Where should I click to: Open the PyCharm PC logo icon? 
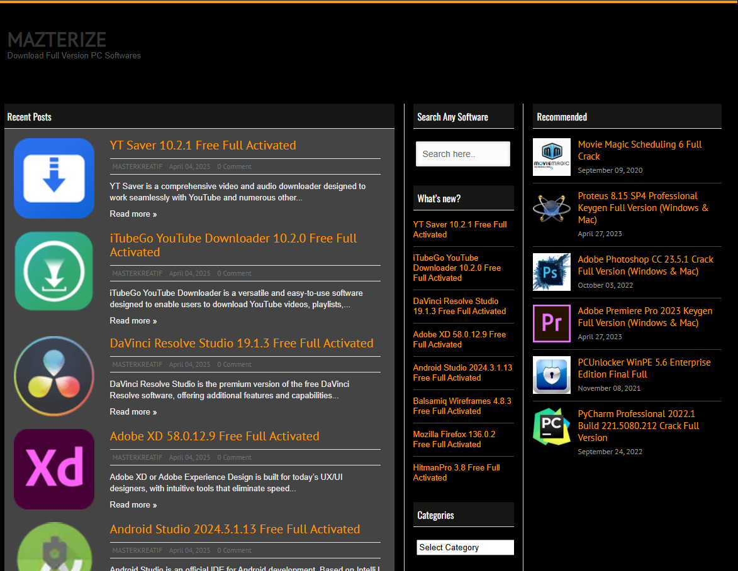click(552, 427)
